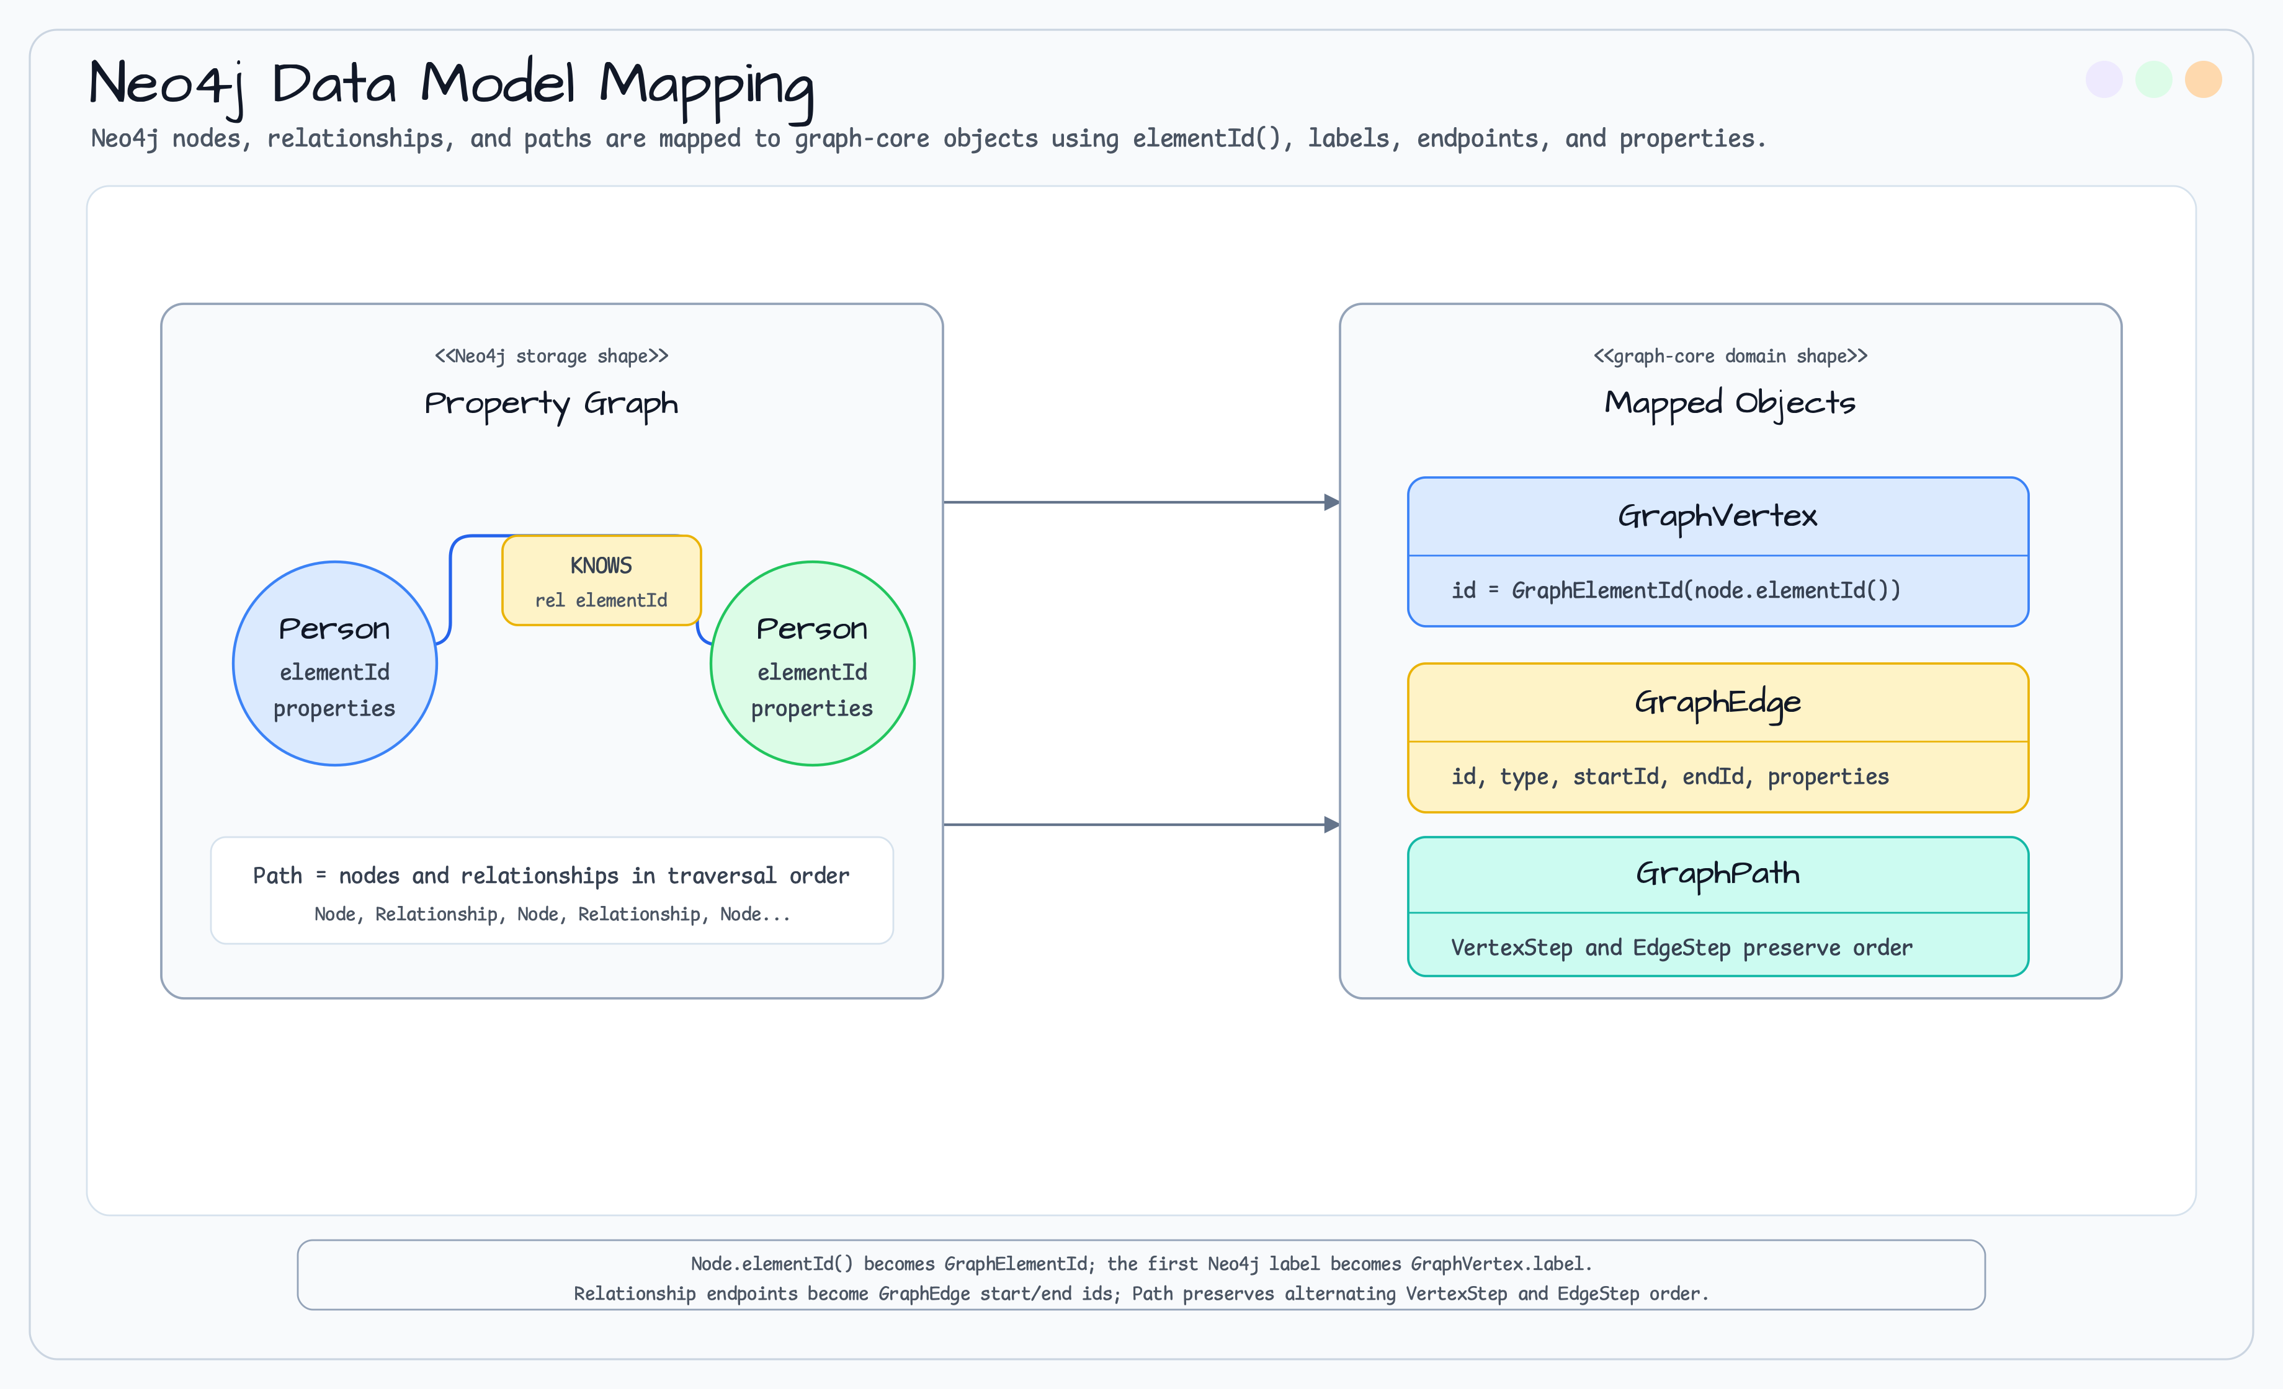
Task: Click the subtitle about Neo4j nodes and relationships
Action: [928, 139]
